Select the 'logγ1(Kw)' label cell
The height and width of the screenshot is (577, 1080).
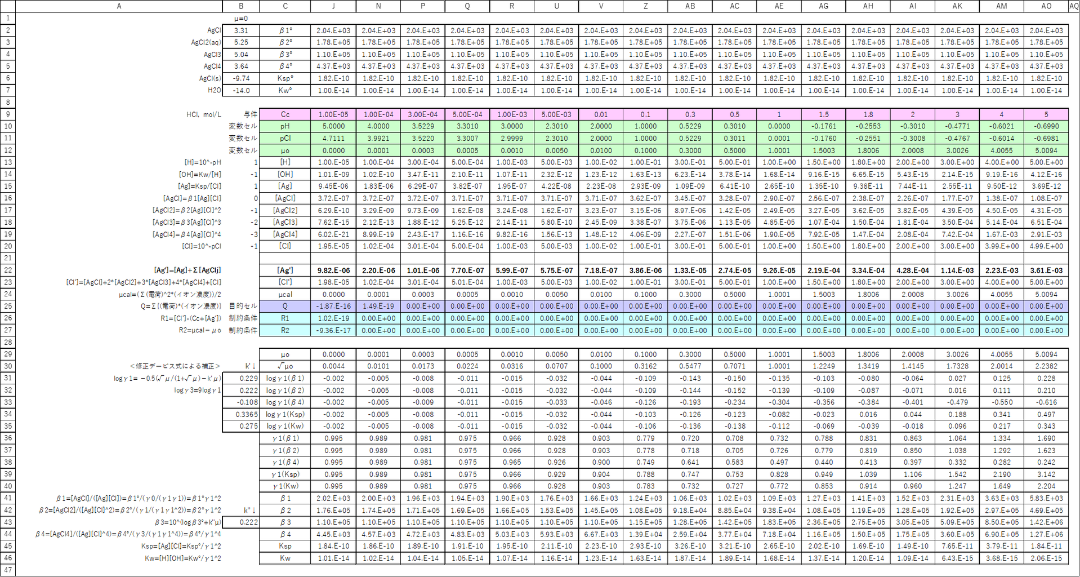click(285, 426)
